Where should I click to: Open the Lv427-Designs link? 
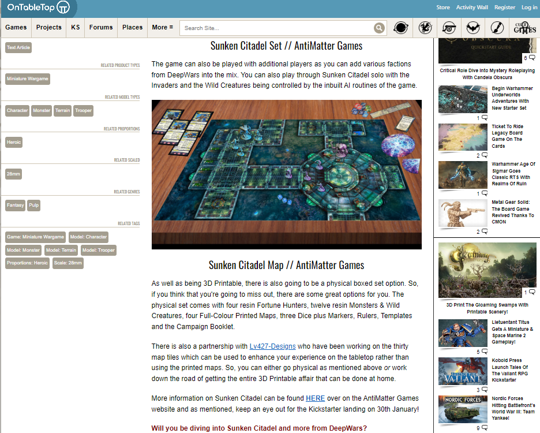pyautogui.click(x=272, y=346)
